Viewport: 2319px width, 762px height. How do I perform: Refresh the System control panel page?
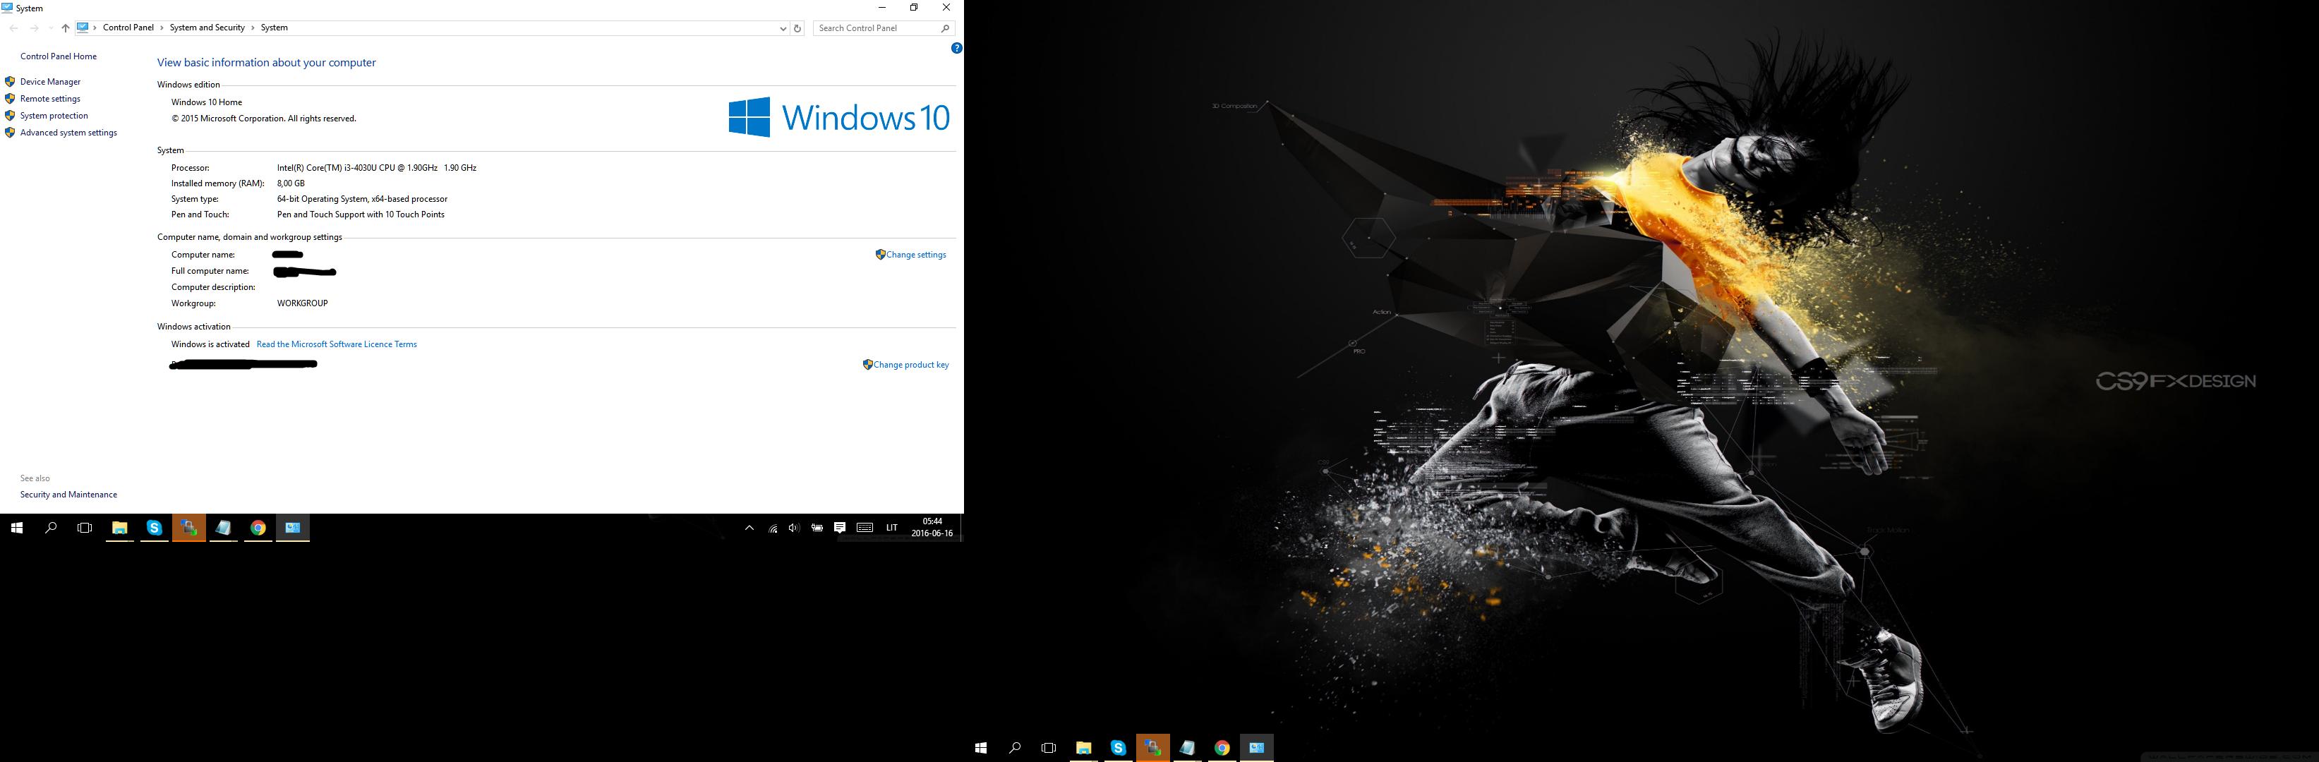tap(797, 28)
